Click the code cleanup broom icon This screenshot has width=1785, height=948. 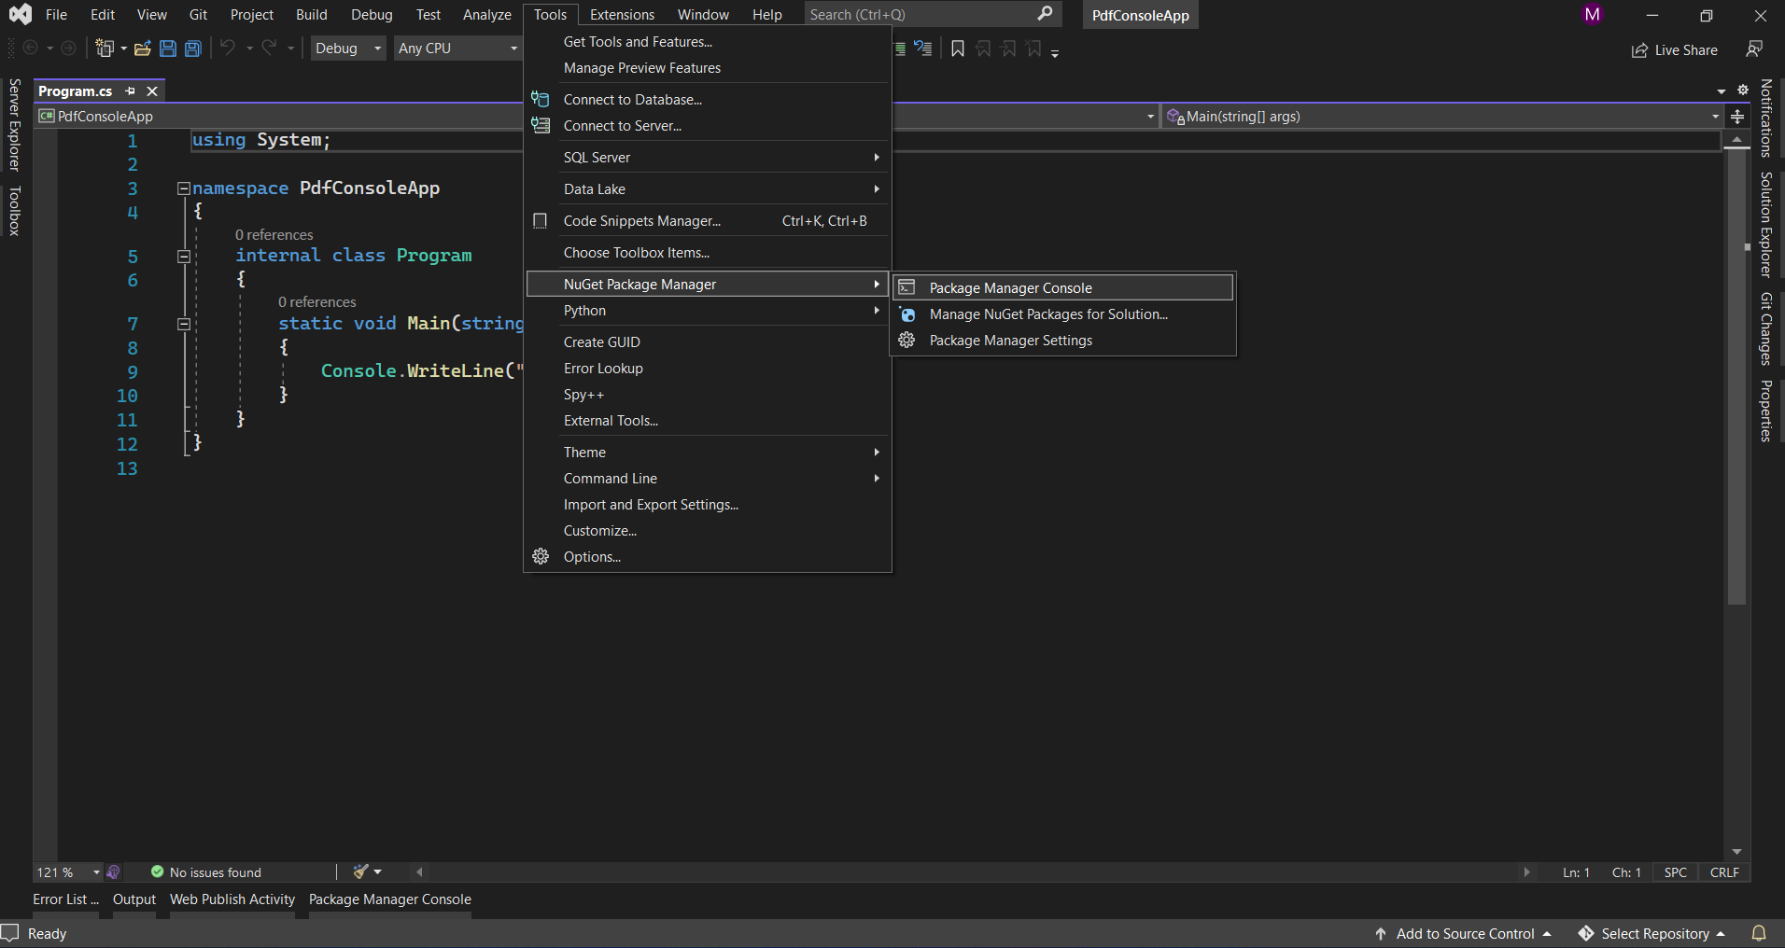pos(361,871)
